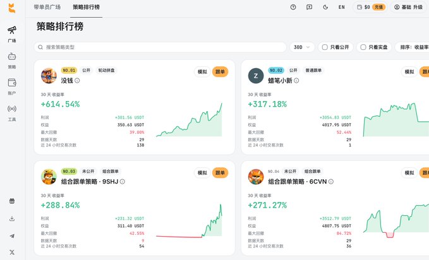Expand the 30D period dropdown
Viewport: 429px width, 260px height.
coord(302,47)
